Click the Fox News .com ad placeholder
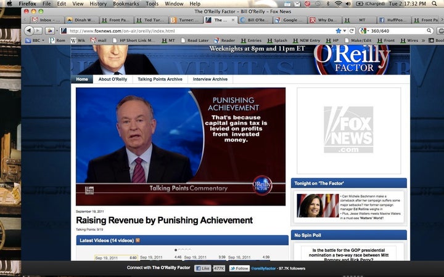 point(348,130)
